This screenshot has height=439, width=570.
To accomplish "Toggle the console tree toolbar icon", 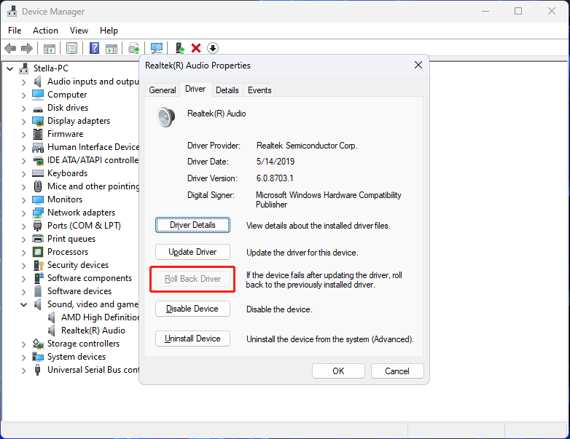I will pos(49,48).
